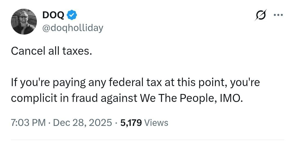Open the @doqholliday handle link

(x=73, y=28)
